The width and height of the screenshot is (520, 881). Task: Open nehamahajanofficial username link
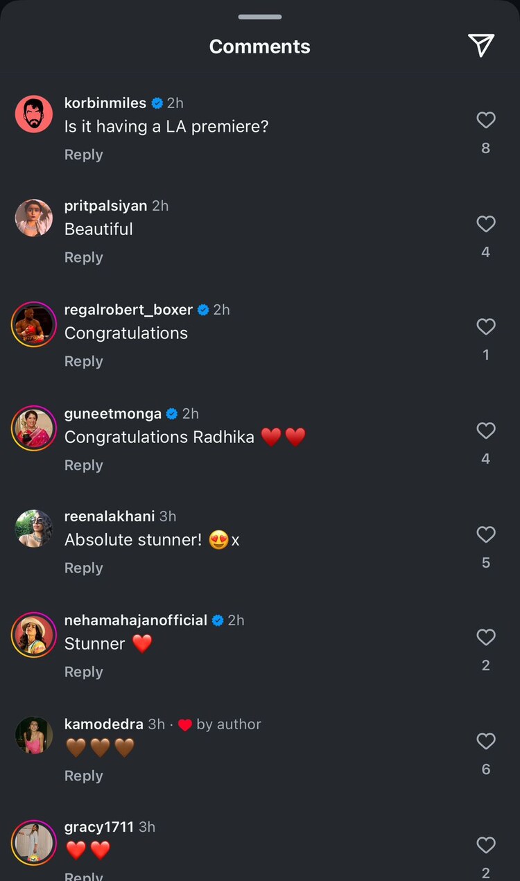135,620
